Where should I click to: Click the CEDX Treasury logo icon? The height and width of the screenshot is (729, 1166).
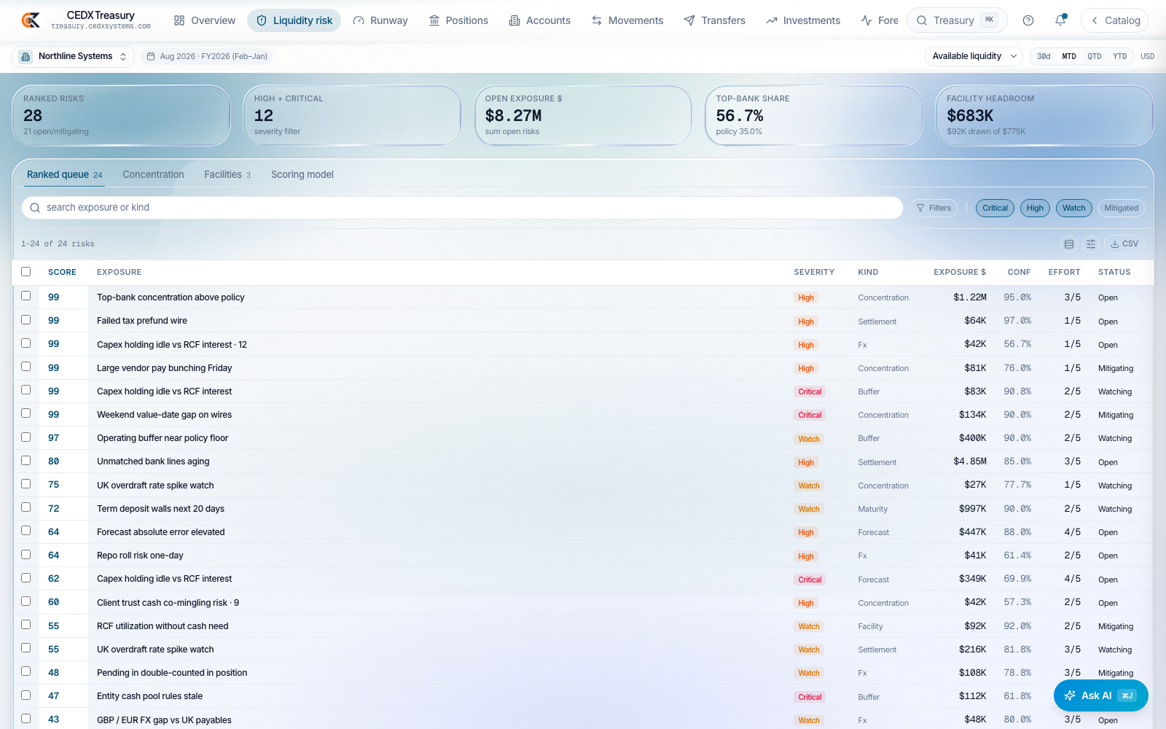[31, 20]
